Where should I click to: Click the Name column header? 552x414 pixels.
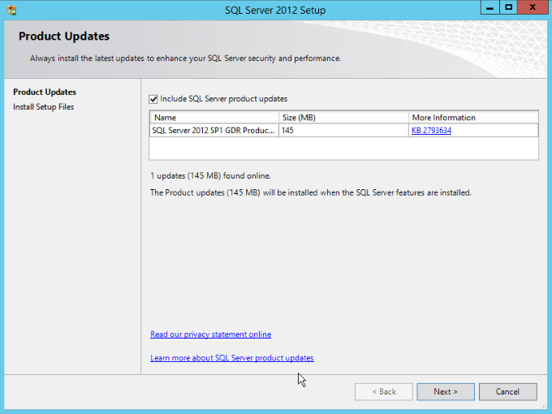(214, 118)
